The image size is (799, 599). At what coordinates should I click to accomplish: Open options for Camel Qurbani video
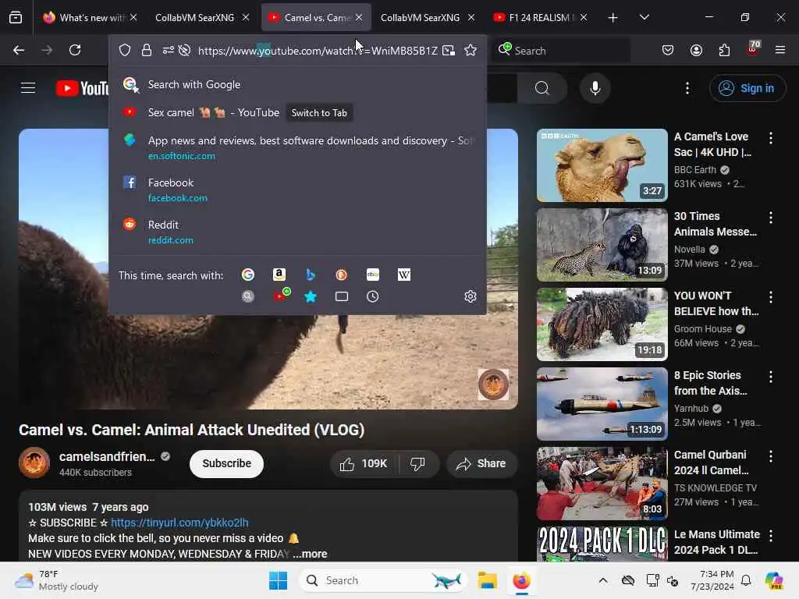770,456
